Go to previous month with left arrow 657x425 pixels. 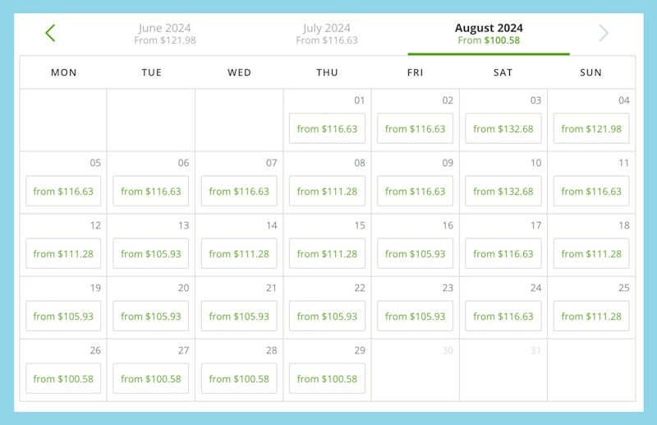tap(50, 33)
